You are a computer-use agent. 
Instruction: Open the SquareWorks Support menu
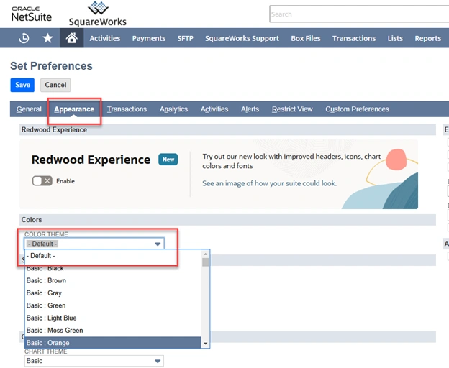pyautogui.click(x=242, y=39)
